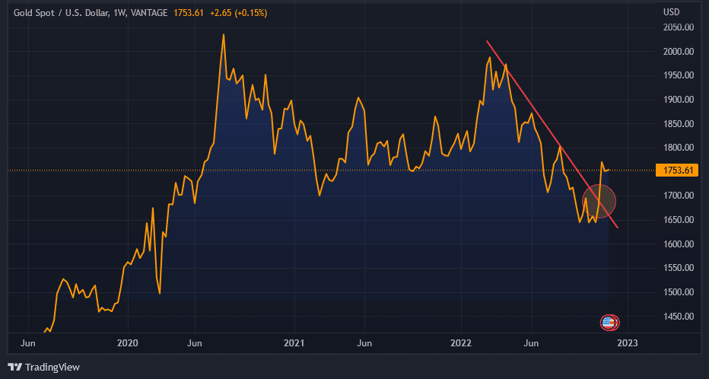Select the red shaded circle annotation
Viewport: 709px width, 379px height.
(599, 201)
